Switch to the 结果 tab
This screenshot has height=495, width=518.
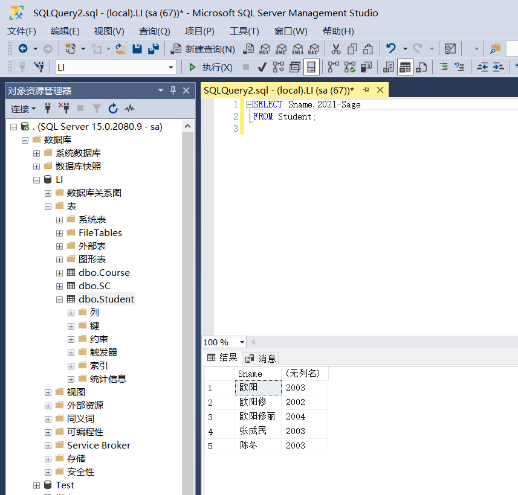(x=222, y=358)
